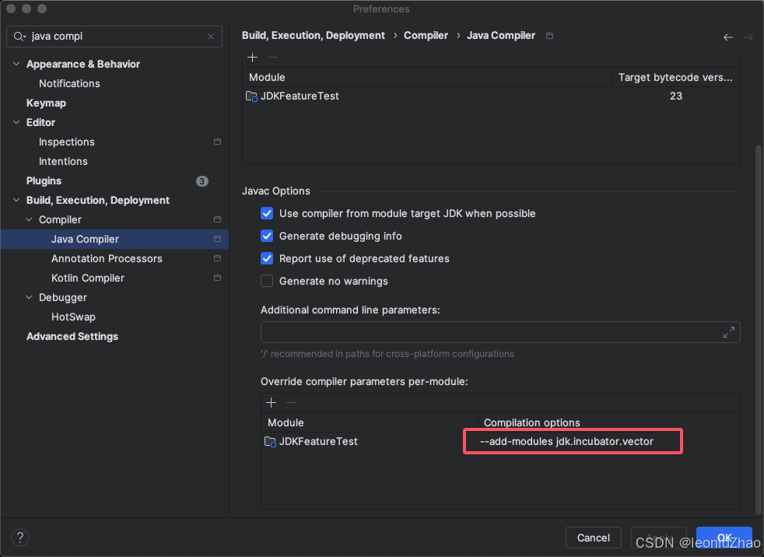764x557 pixels.
Task: Click the + icon to add a module
Action: 252,57
